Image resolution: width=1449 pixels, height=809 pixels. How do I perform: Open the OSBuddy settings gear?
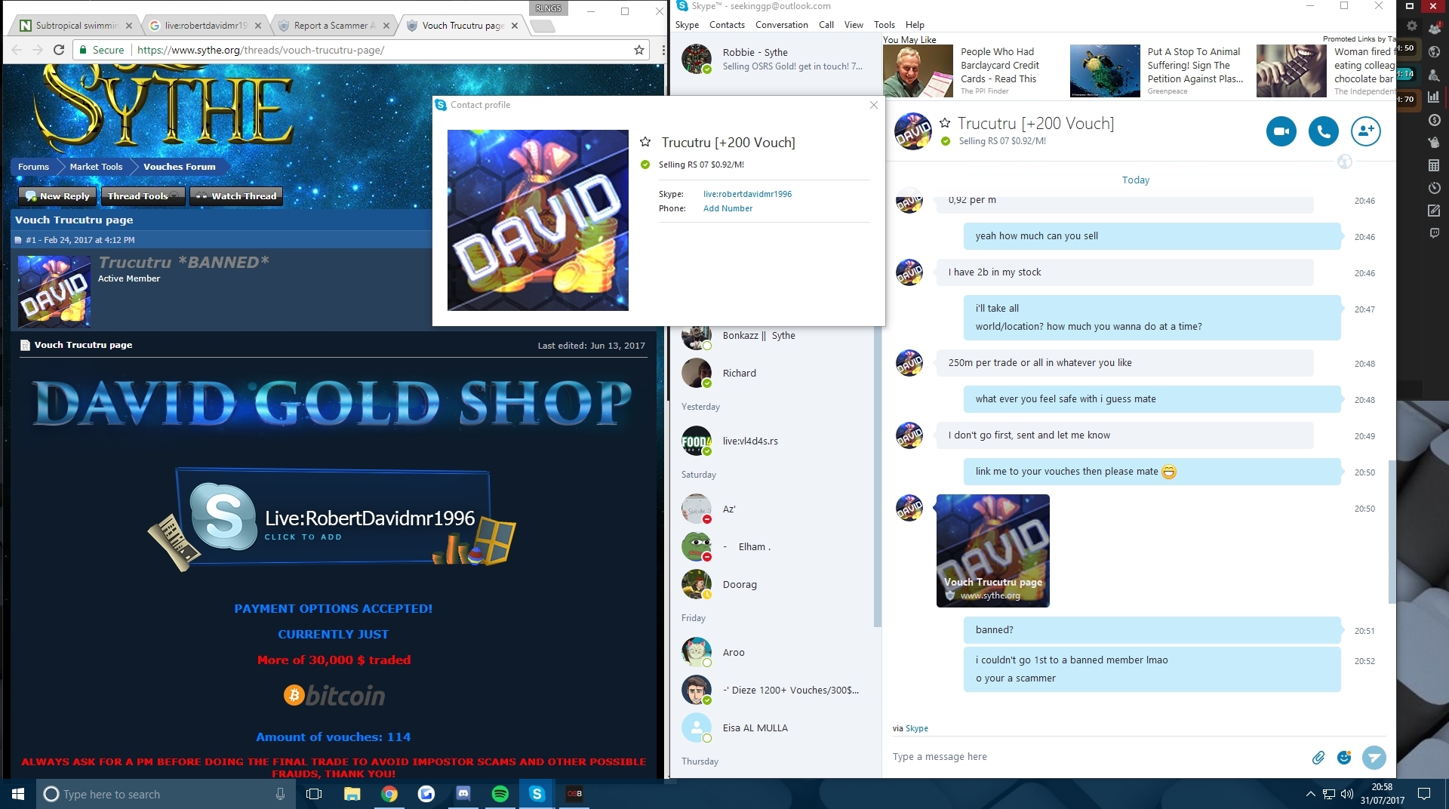click(x=1412, y=26)
